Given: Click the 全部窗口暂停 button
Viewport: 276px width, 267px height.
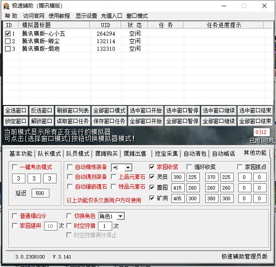Looking at the screenshot, I should 182,121.
